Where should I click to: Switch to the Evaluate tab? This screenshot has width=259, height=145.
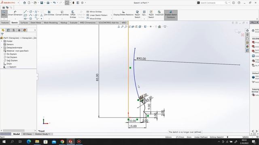[x=74, y=23]
